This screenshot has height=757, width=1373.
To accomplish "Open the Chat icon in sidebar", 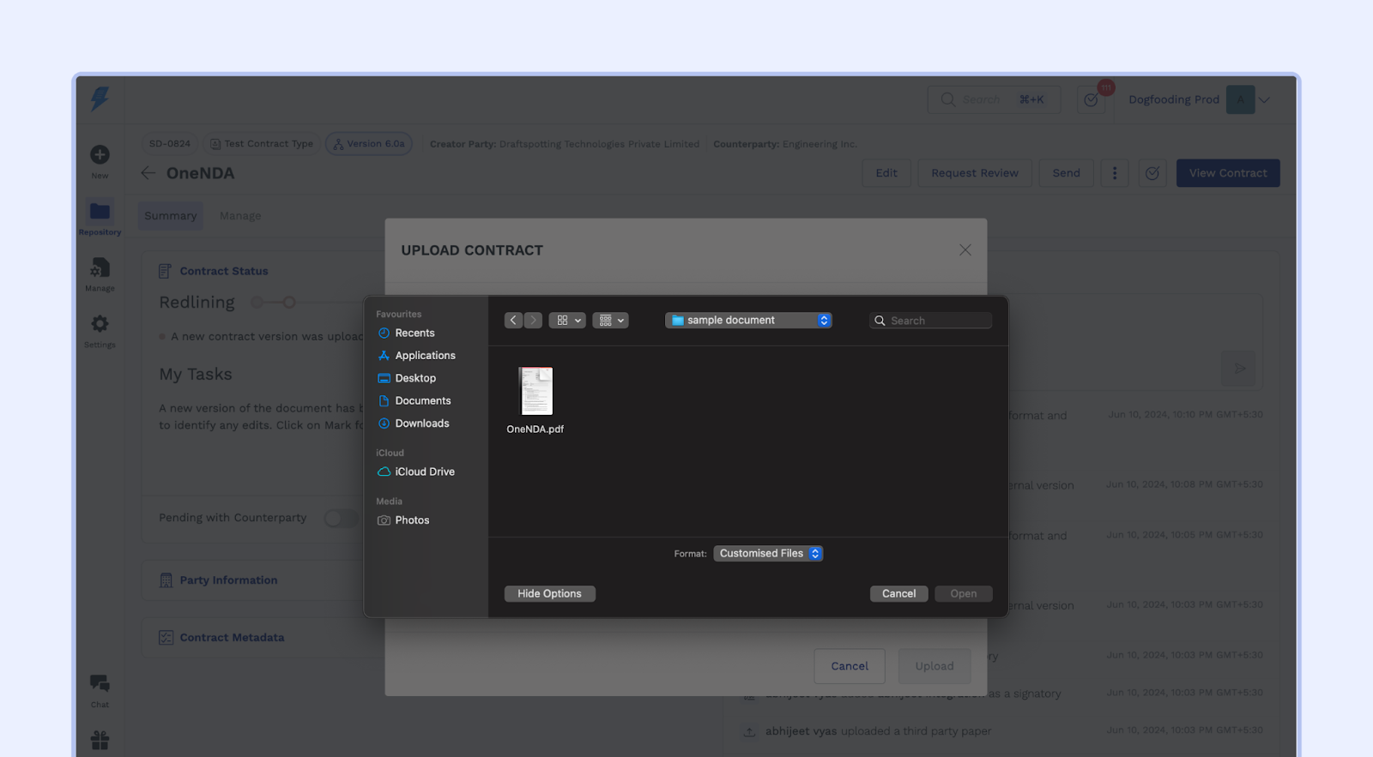I will click(100, 684).
